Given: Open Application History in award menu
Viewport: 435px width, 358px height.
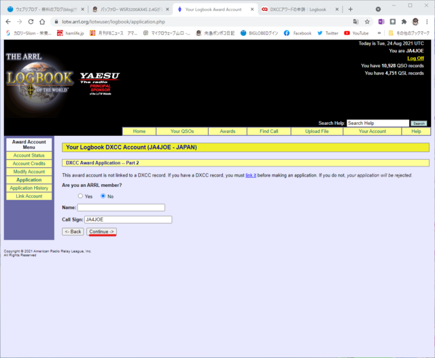Looking at the screenshot, I should pos(29,188).
